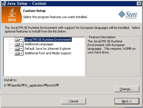Click the Change... install folder button
The image size is (143, 108).
point(127,89)
